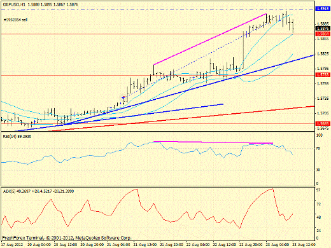Click the ADX scale value 48
This screenshot has height=248, width=331.
tap(318, 217)
